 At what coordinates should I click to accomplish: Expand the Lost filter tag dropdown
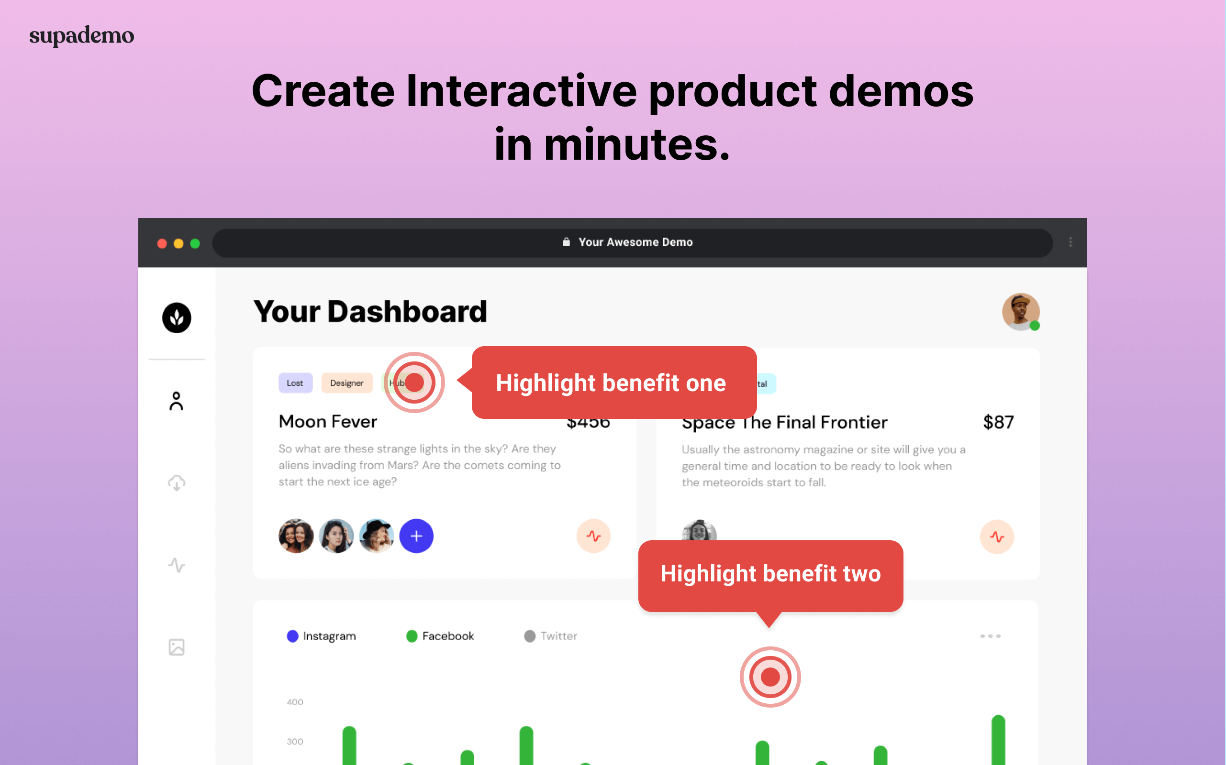pos(295,382)
